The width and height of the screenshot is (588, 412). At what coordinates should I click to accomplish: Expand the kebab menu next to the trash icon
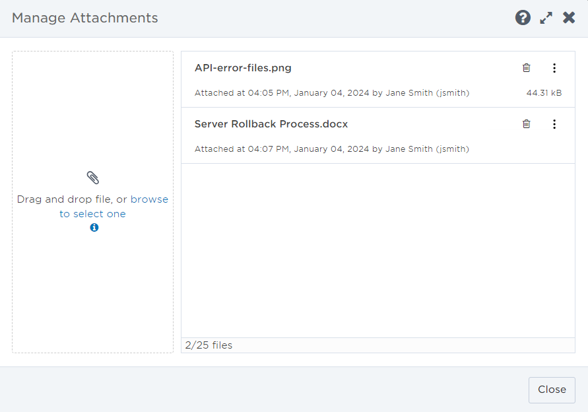(554, 68)
